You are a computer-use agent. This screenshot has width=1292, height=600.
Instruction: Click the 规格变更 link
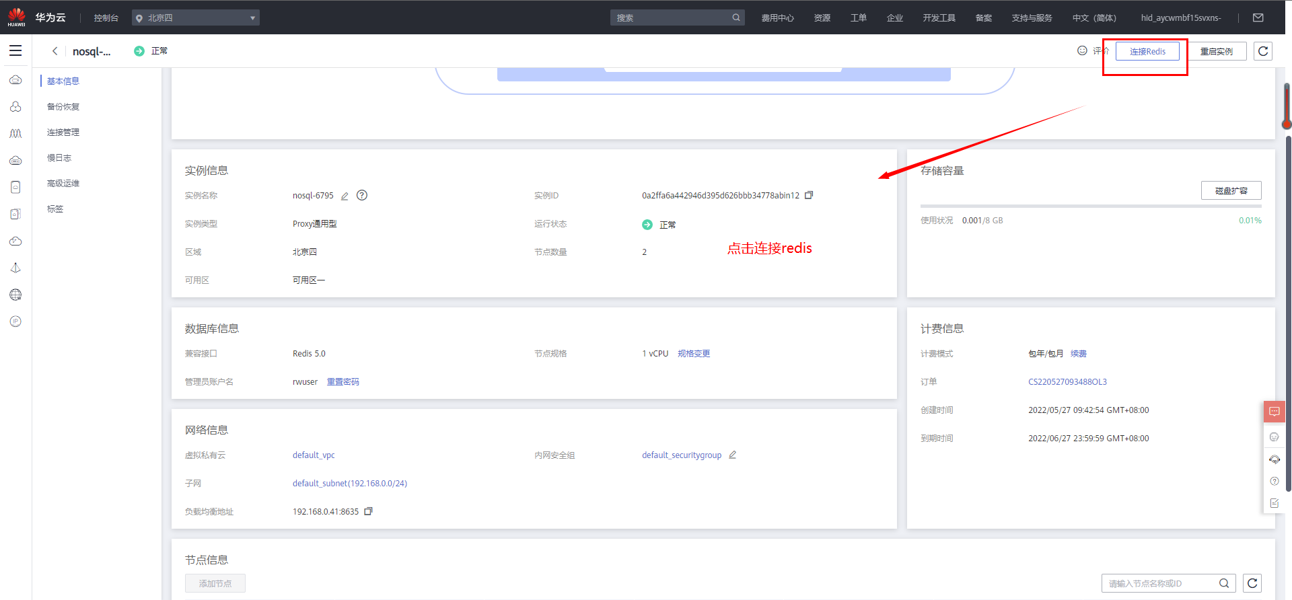tap(694, 353)
